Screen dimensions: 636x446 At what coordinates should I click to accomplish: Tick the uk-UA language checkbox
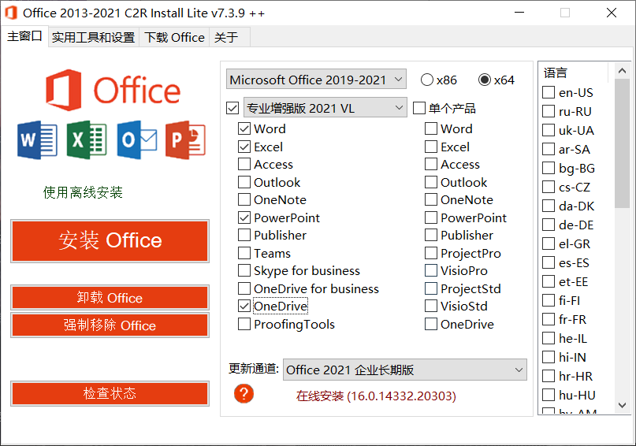pyautogui.click(x=549, y=130)
